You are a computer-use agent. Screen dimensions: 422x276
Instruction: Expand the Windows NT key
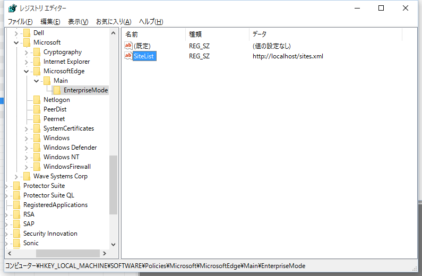pos(26,158)
